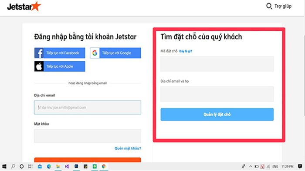Focus the Mã đặt chỗ booking code field
The width and height of the screenshot is (305, 171).
pyautogui.click(x=217, y=64)
